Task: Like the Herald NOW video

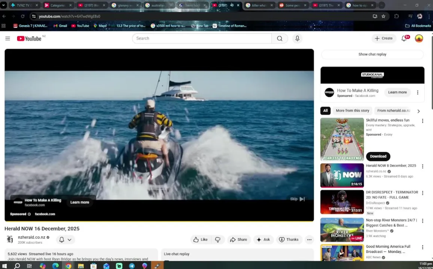Action: click(201, 239)
